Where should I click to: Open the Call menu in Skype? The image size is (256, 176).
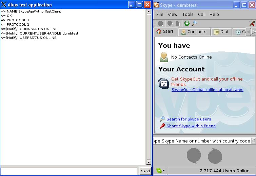pos(202,15)
